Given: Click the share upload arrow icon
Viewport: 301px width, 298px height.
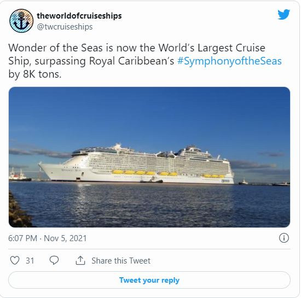Looking at the screenshot, I should [80, 260].
